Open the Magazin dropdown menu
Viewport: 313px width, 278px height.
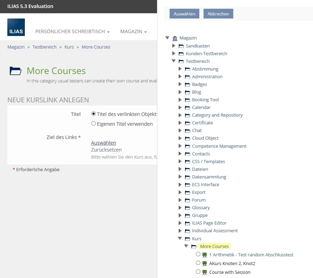coord(133,31)
